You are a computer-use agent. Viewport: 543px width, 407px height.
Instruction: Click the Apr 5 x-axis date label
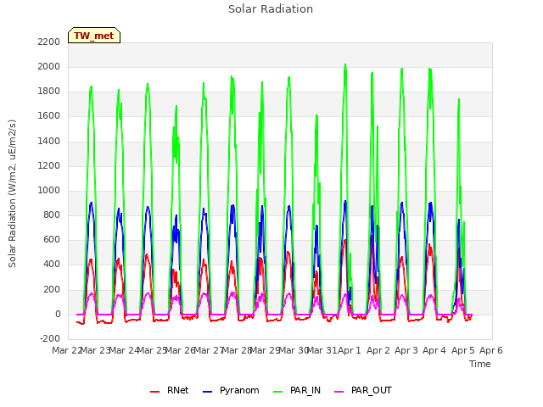point(463,350)
